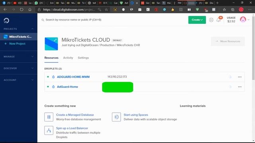Switch to the Activity tab
This screenshot has height=143, width=255.
(x=68, y=58)
